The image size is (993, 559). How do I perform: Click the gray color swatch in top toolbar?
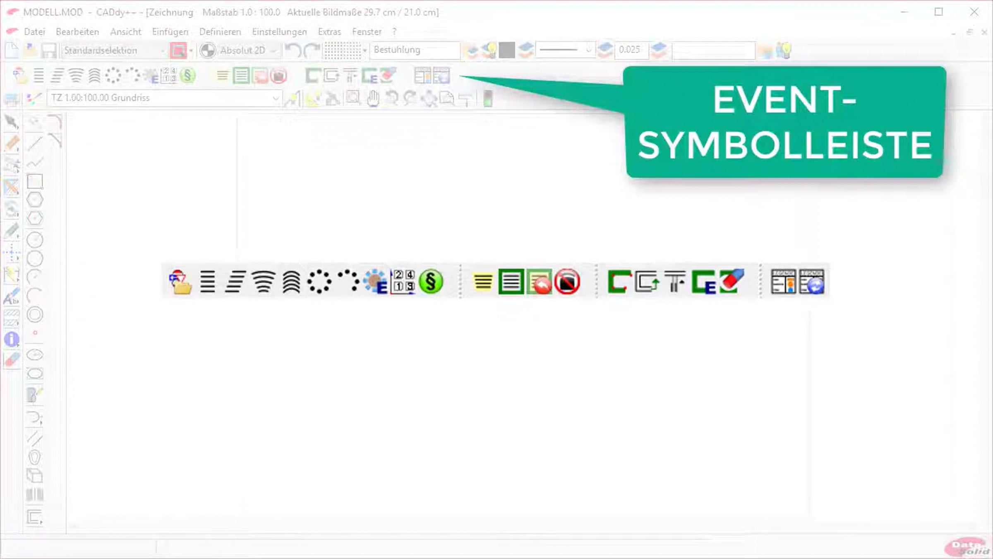507,51
